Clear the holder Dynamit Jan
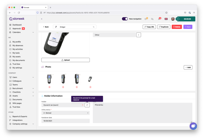Image resolution: width=204 pixels, height=139 pixels. pyautogui.click(x=82, y=105)
